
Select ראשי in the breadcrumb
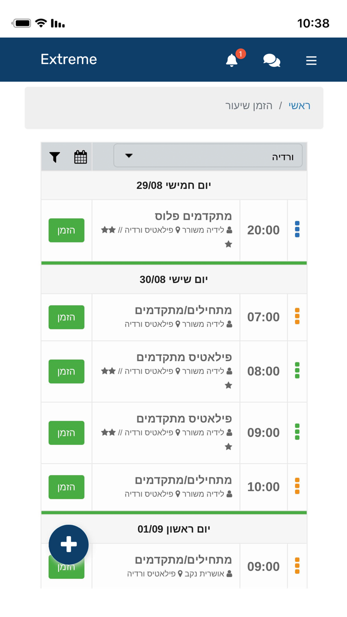[299, 106]
